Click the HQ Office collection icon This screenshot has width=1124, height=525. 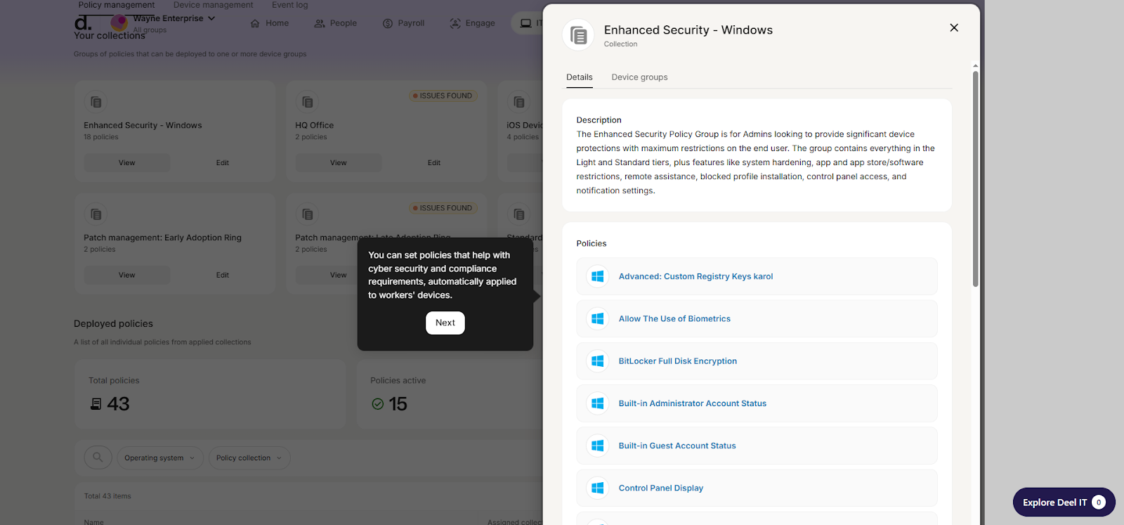pos(307,103)
